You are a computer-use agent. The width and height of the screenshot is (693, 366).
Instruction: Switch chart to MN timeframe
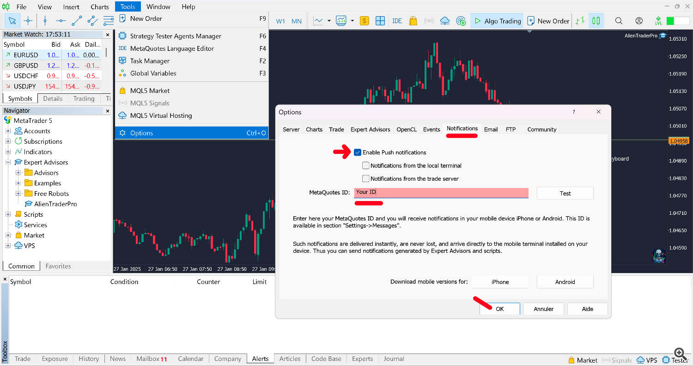point(297,21)
